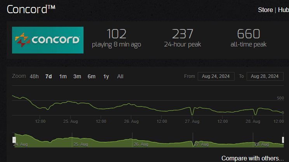Open the Store link
This screenshot has height=162, width=289.
coord(265,10)
